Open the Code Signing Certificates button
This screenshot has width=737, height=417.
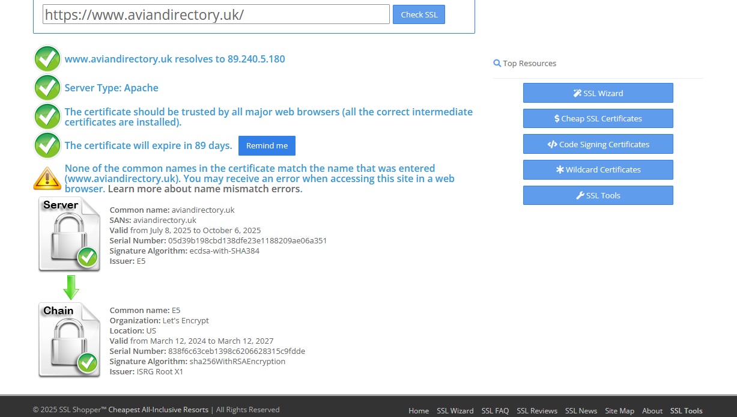(598, 144)
